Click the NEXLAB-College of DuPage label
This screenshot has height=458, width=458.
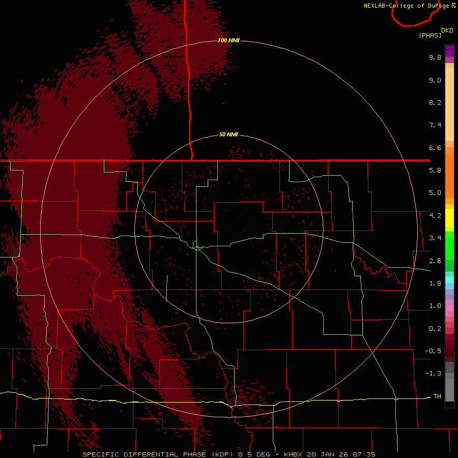(406, 6)
